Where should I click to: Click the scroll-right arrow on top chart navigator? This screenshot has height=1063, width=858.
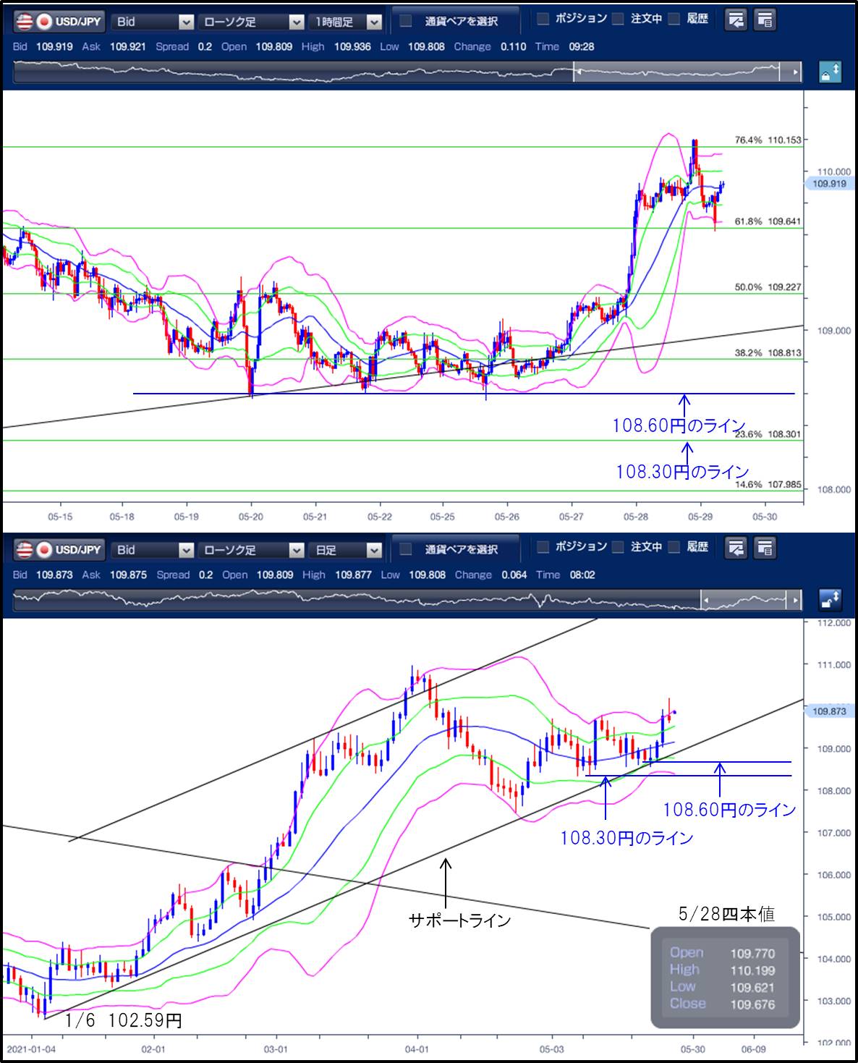pyautogui.click(x=796, y=72)
